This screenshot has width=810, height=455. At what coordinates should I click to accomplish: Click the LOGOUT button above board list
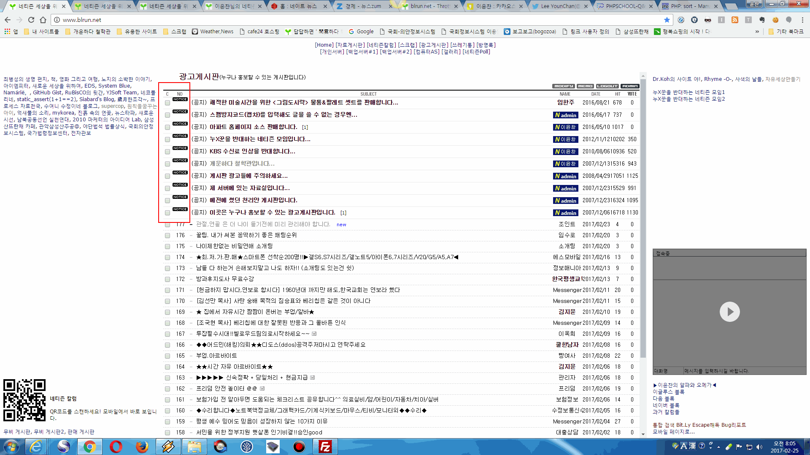[607, 86]
